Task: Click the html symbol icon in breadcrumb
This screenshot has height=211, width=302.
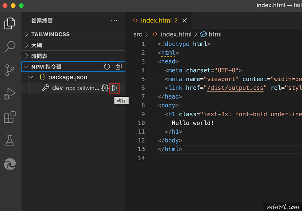Action: (203, 34)
